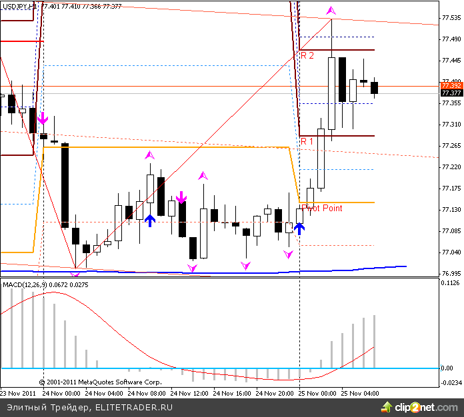Click the orange 77.392 current price tag
Image resolution: width=464 pixels, height=417 pixels.
[x=451, y=86]
